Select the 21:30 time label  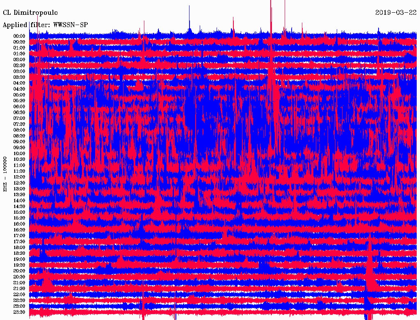tap(19, 289)
